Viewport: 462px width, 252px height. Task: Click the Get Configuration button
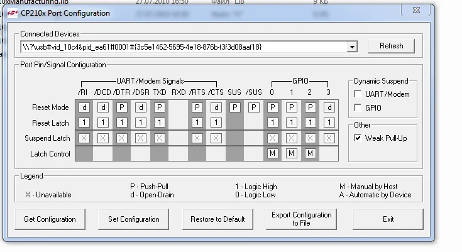[50, 219]
